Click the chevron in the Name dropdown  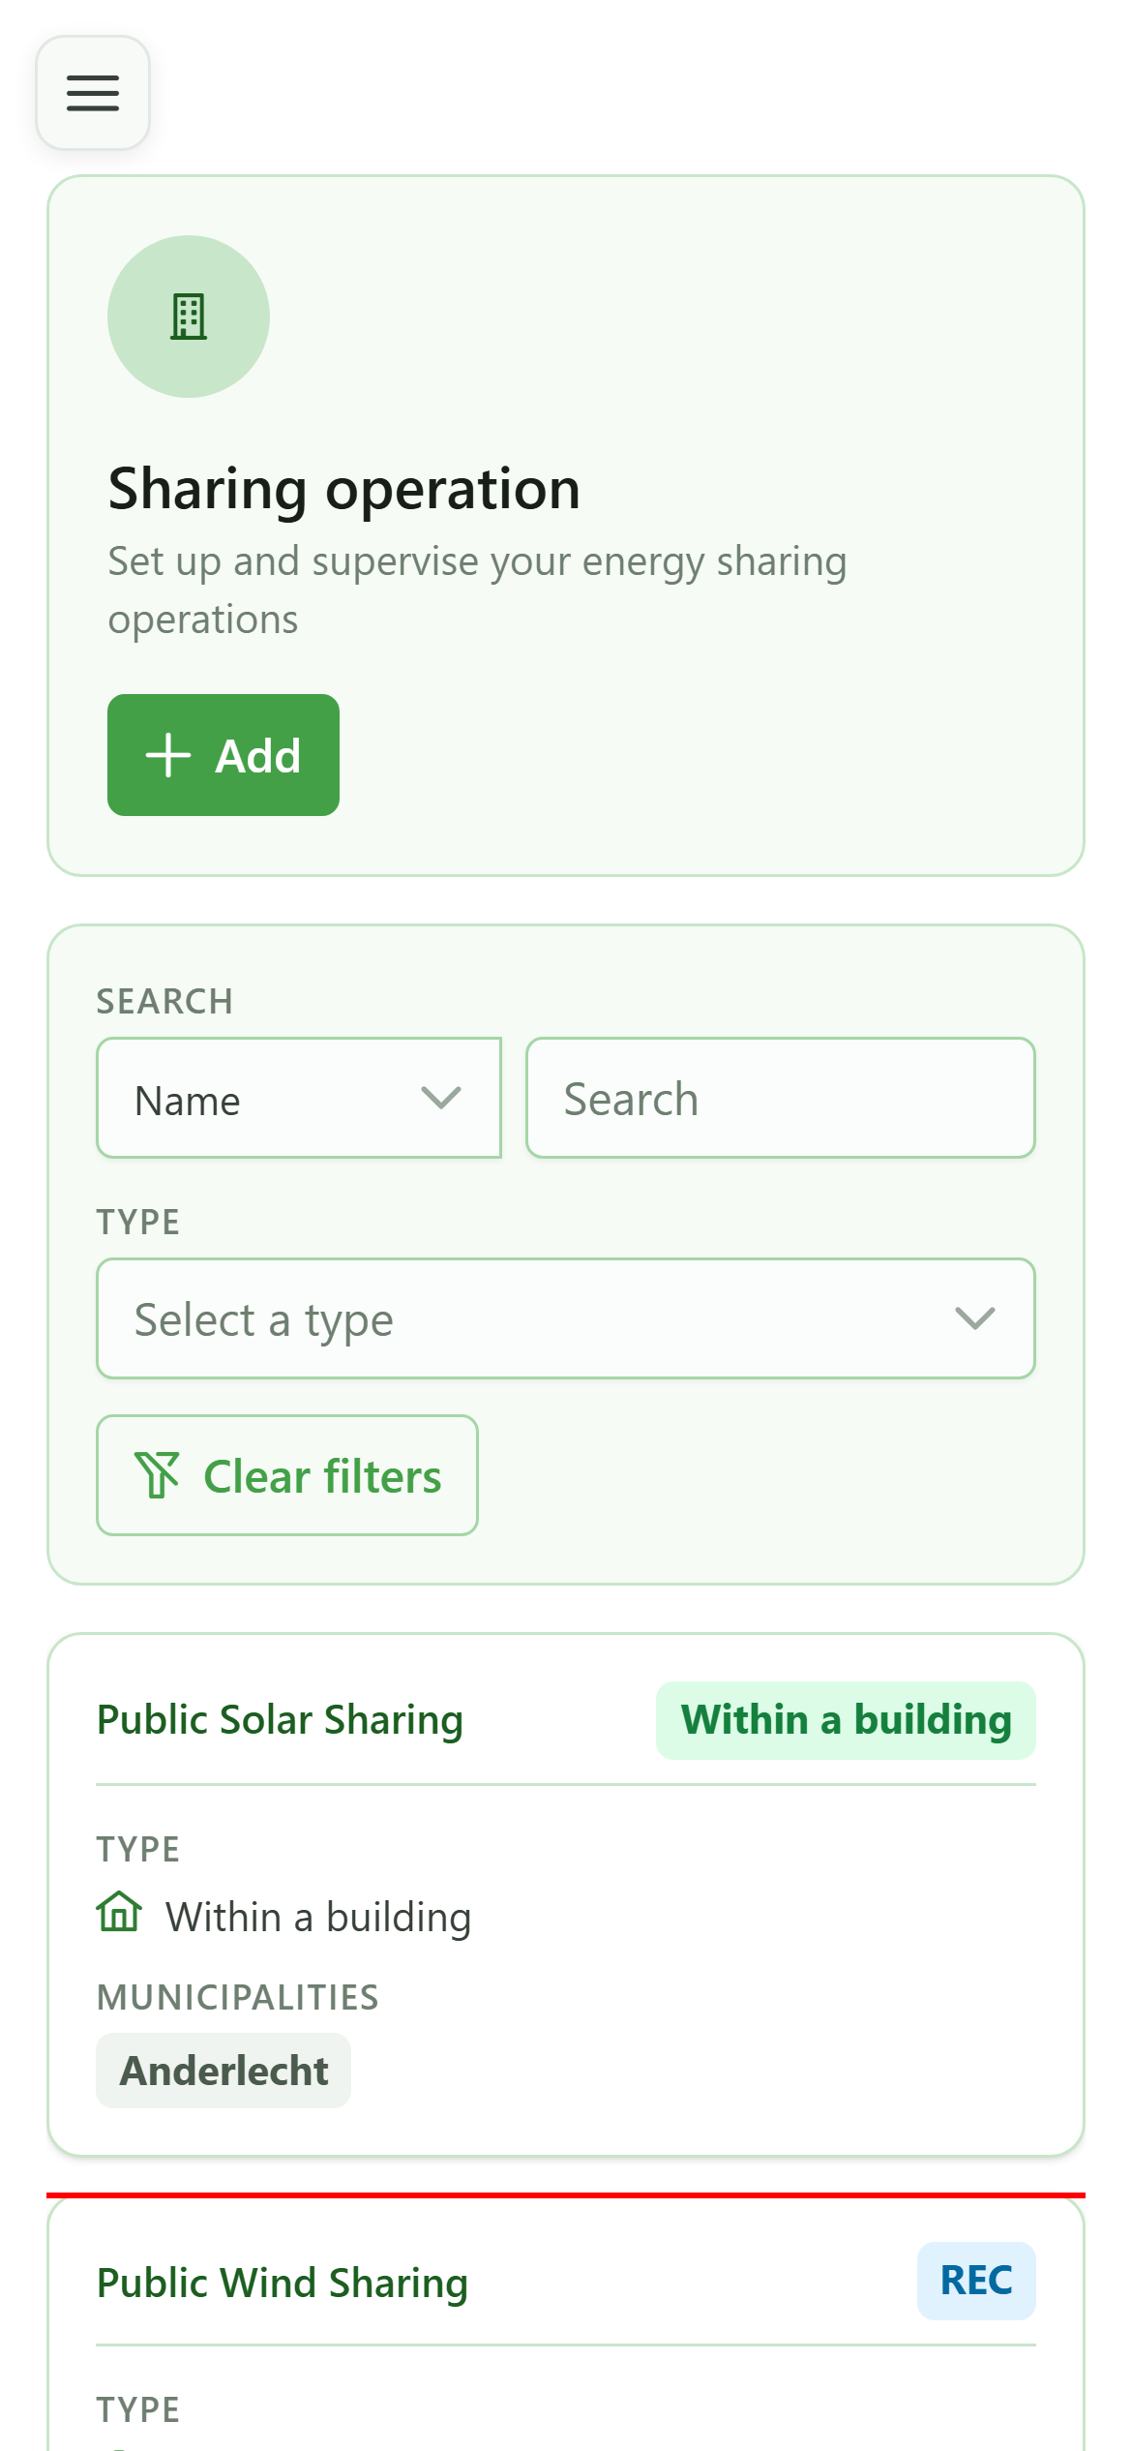441,1098
